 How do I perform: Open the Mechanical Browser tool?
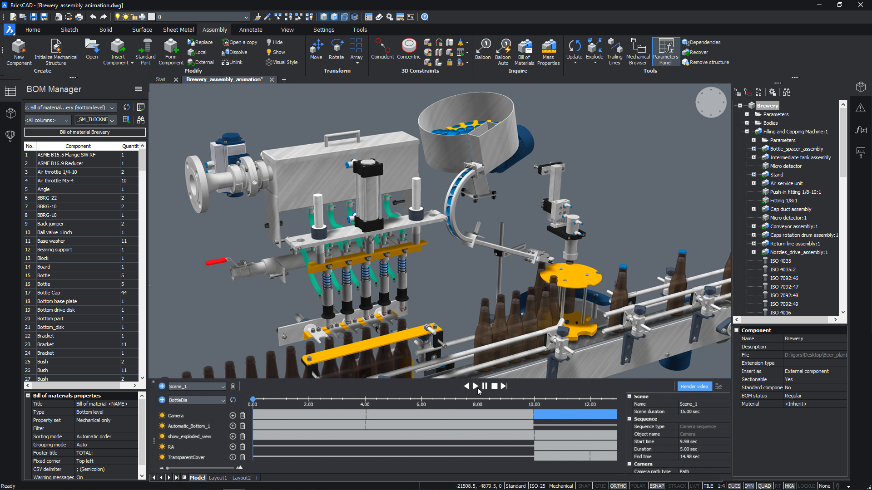[638, 47]
